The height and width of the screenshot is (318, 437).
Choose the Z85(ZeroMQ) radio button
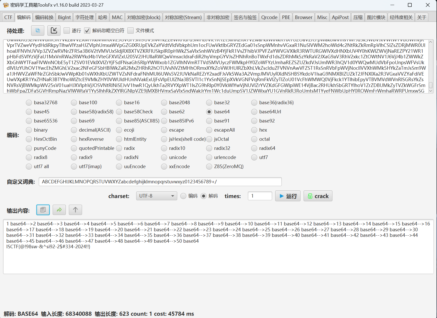point(209,166)
